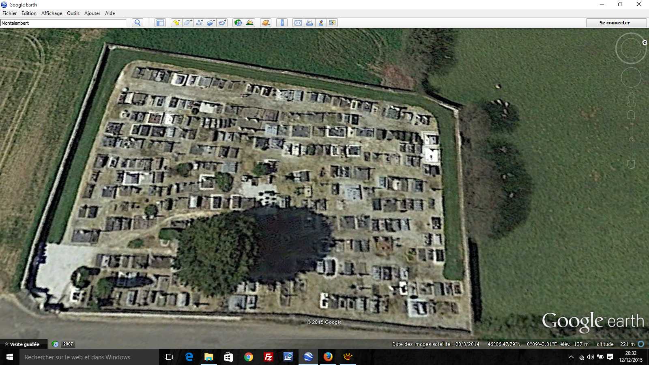
Task: Show historical imagery clock icon
Action: (x=238, y=23)
